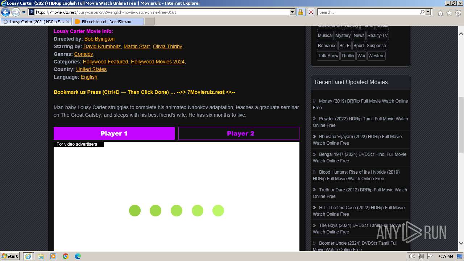
Task: Click War genre tag
Action: pos(361,56)
